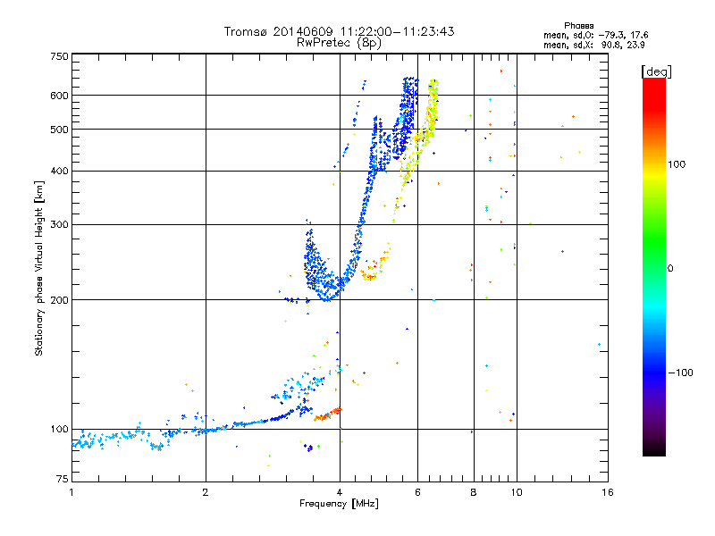Image resolution: width=715 pixels, height=536 pixels.
Task: Click the '750' y-axis tick label
Action: (x=60, y=56)
